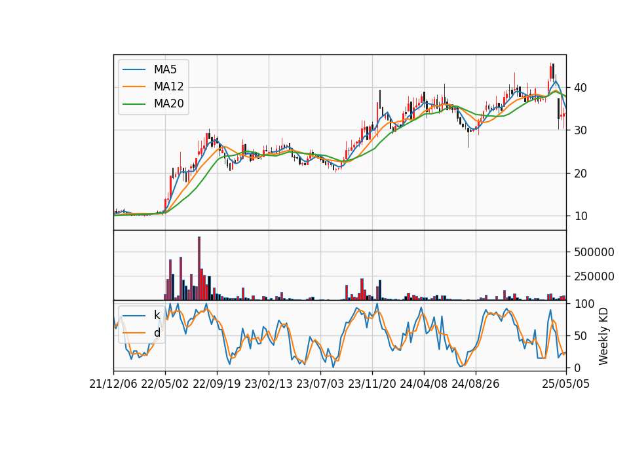Click the d legend label in KD panel

(157, 333)
